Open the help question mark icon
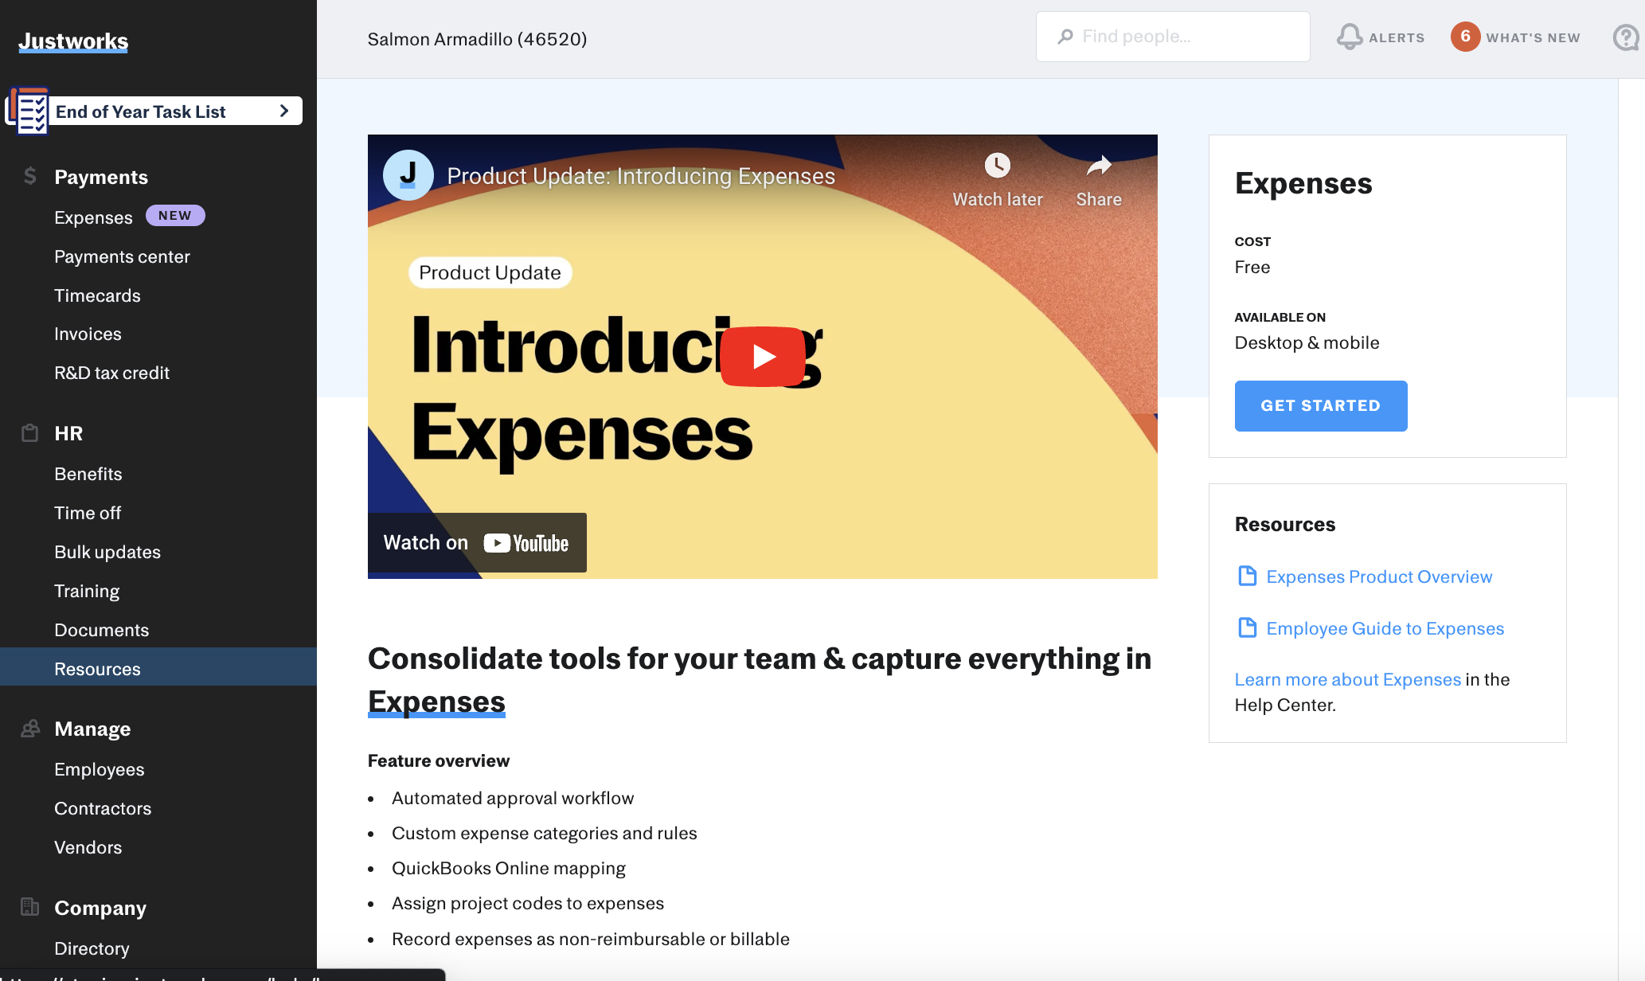Screen dimensions: 1645x981 [1626, 37]
